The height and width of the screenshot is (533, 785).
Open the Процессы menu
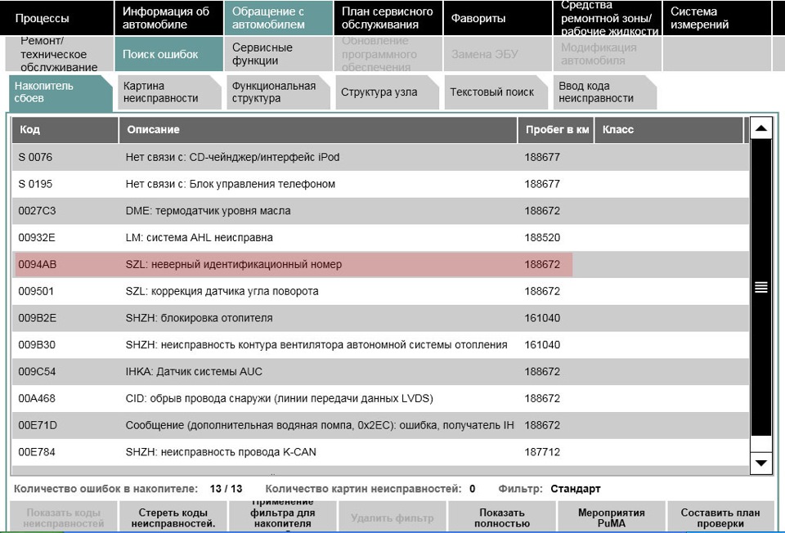click(x=57, y=18)
